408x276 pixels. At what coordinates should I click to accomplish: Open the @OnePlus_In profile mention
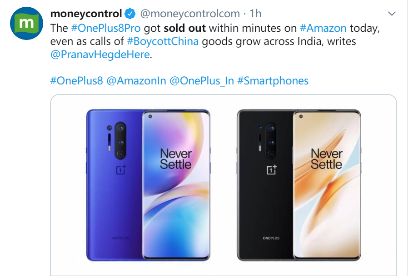(x=201, y=81)
